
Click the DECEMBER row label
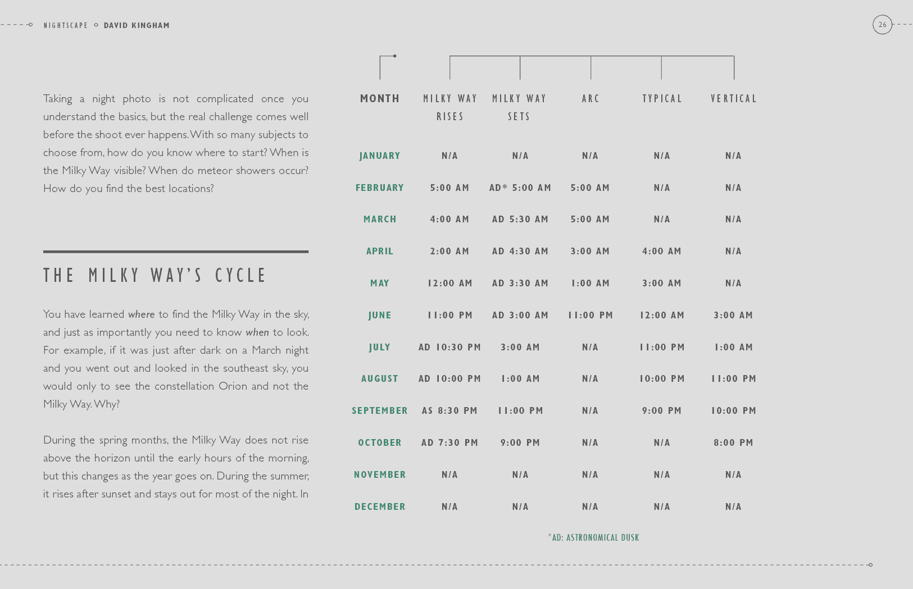[380, 506]
